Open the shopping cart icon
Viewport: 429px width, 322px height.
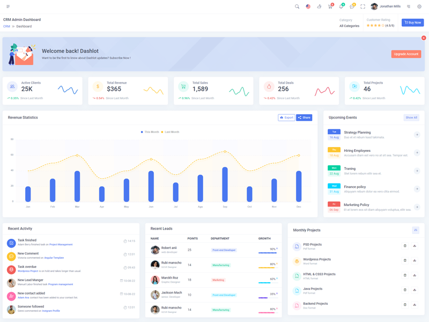click(330, 6)
